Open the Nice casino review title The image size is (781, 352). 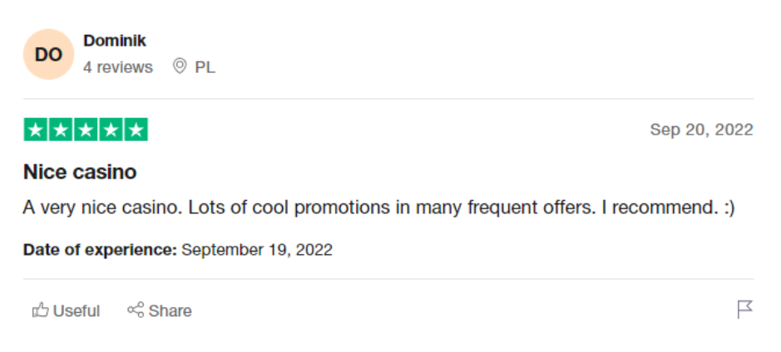(x=80, y=172)
